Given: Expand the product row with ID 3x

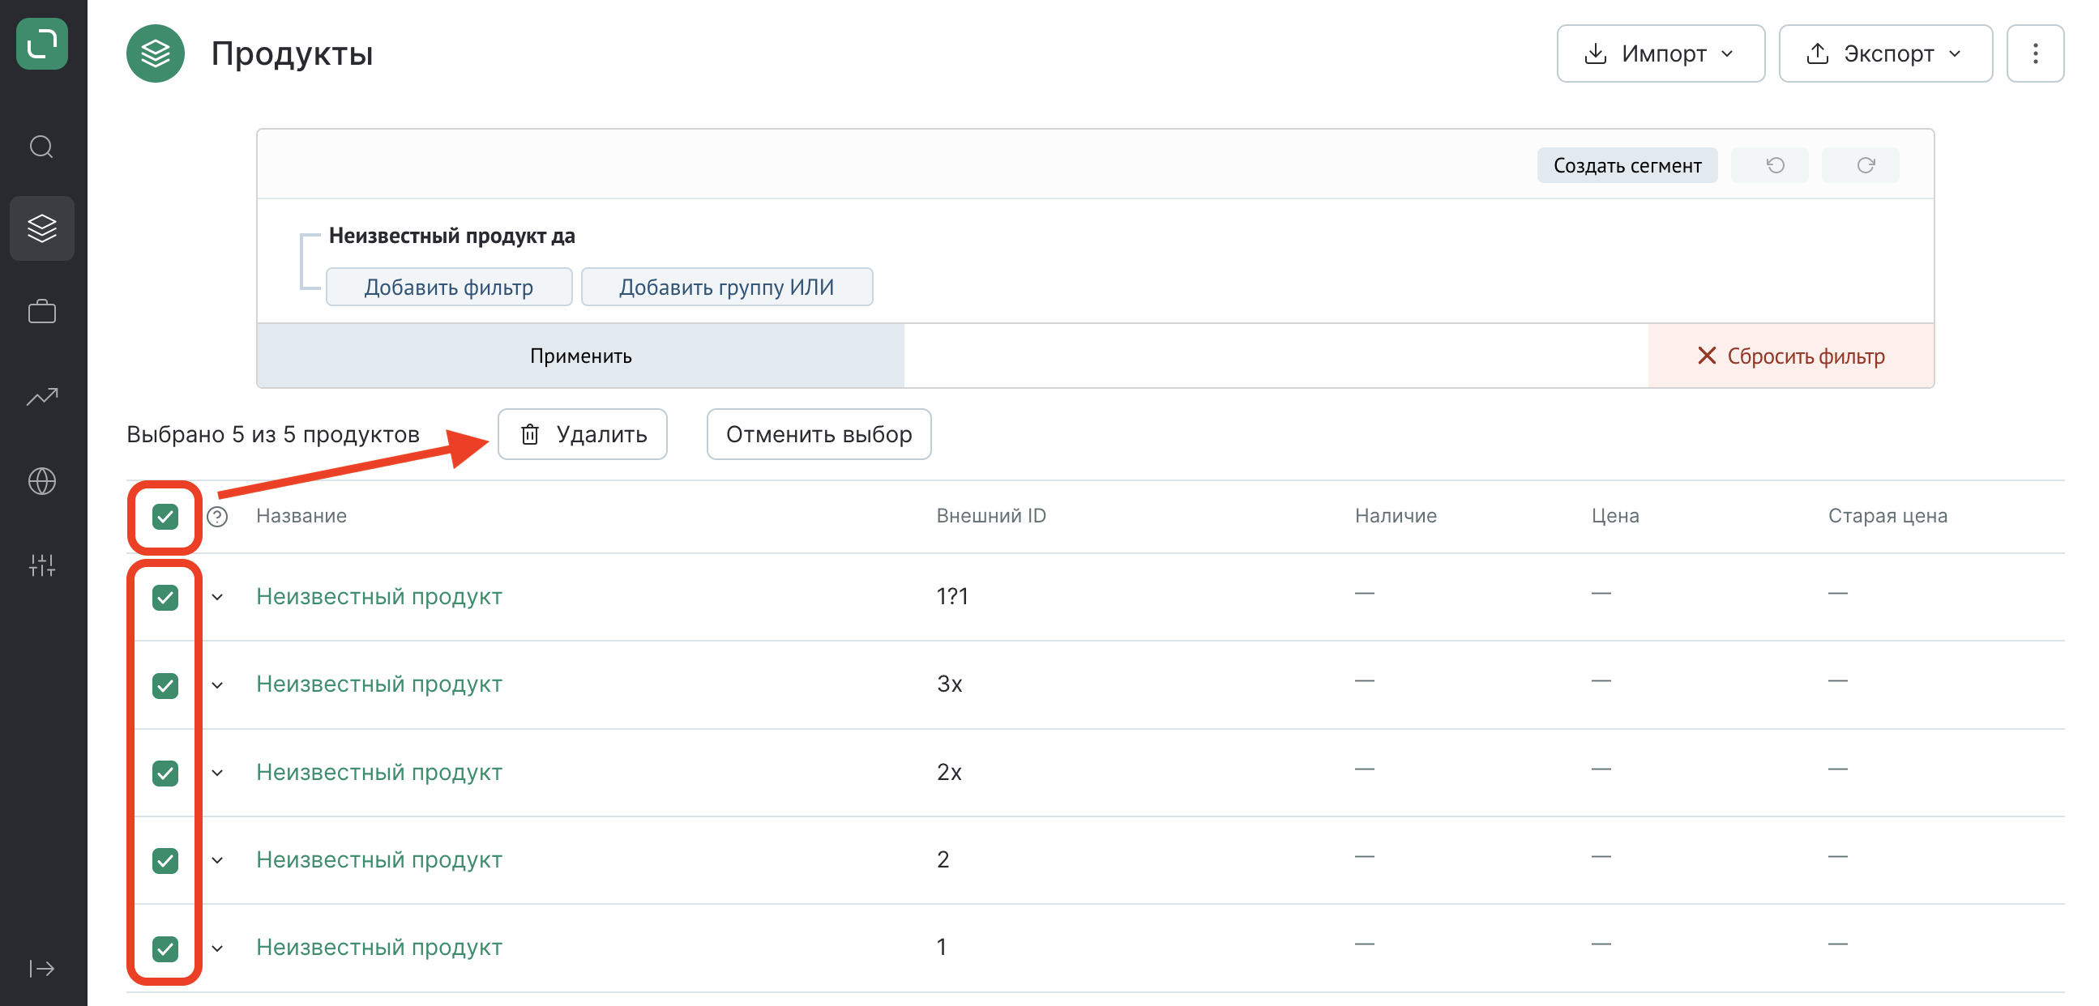Looking at the screenshot, I should pos(217,686).
